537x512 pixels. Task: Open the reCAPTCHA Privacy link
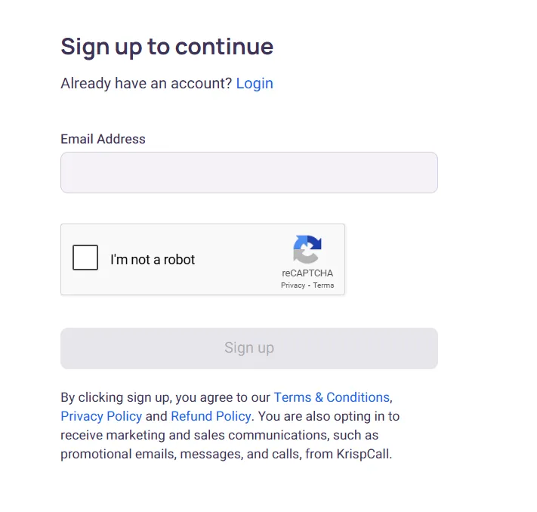click(293, 285)
